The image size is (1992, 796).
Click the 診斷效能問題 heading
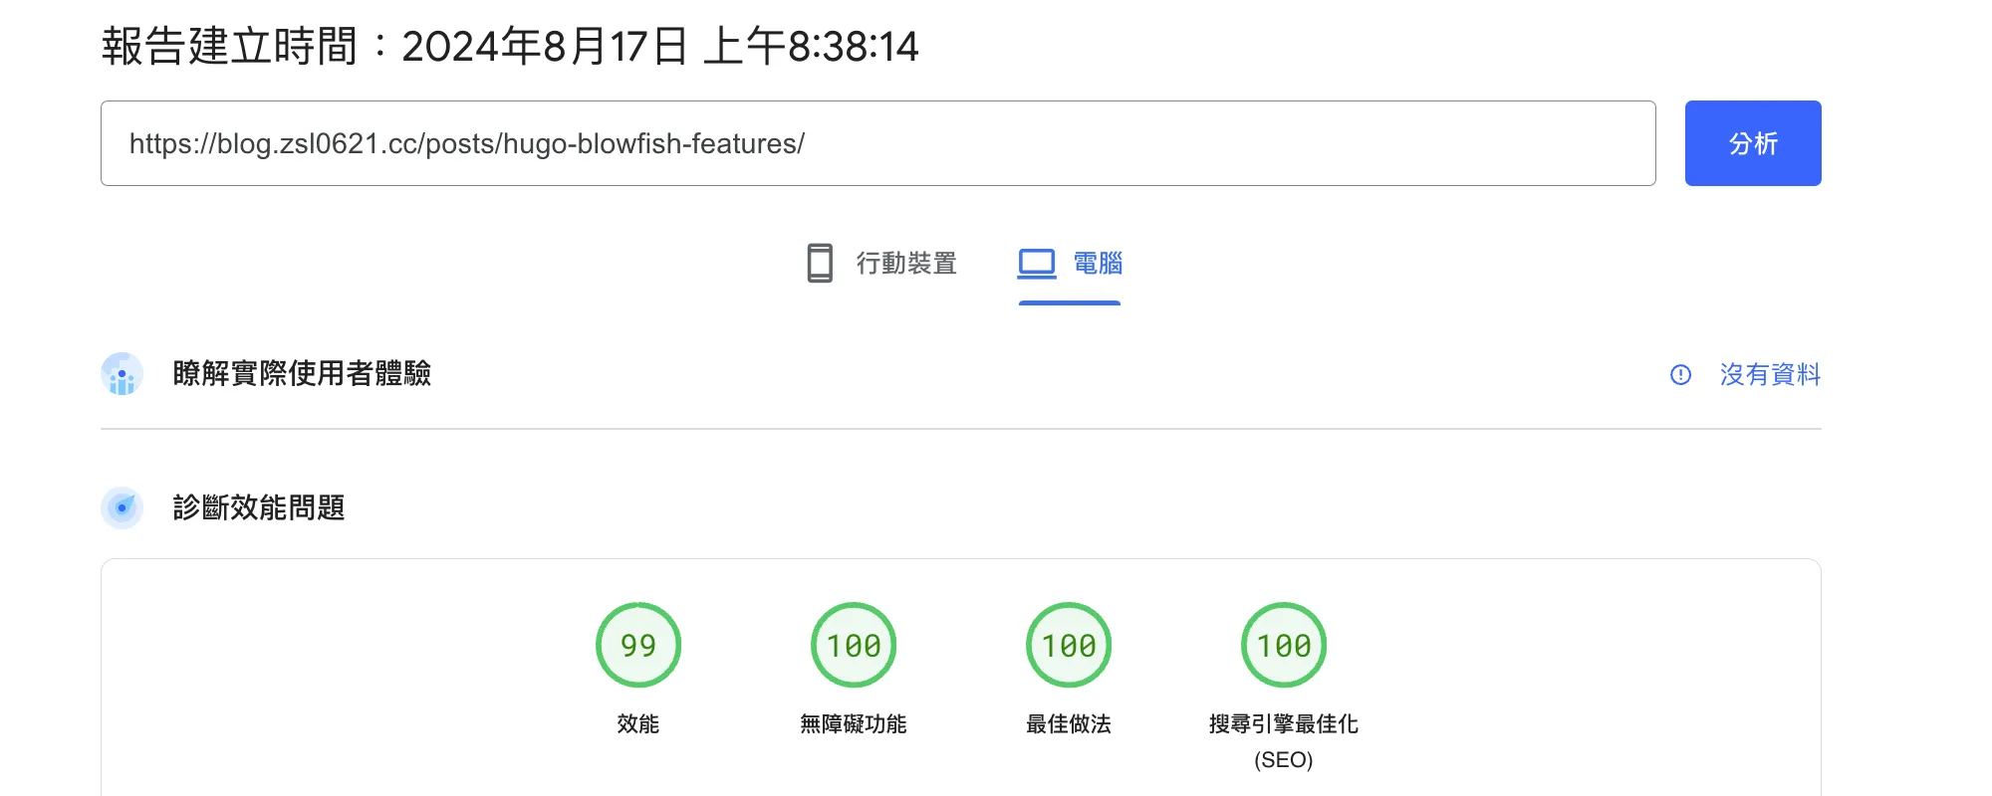point(259,508)
